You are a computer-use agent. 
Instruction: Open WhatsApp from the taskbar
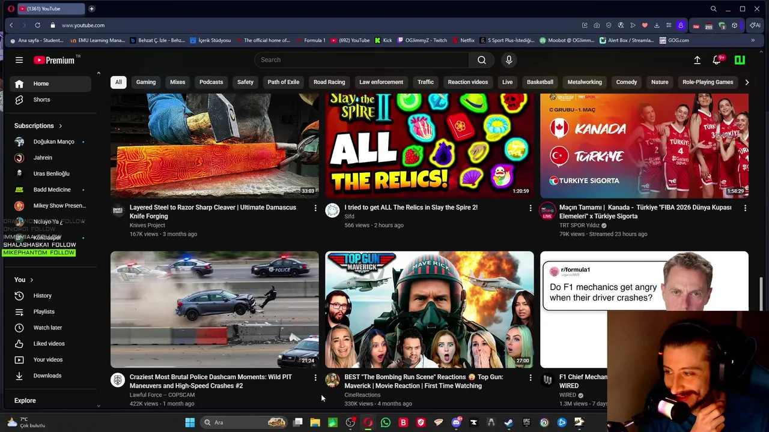(x=386, y=422)
